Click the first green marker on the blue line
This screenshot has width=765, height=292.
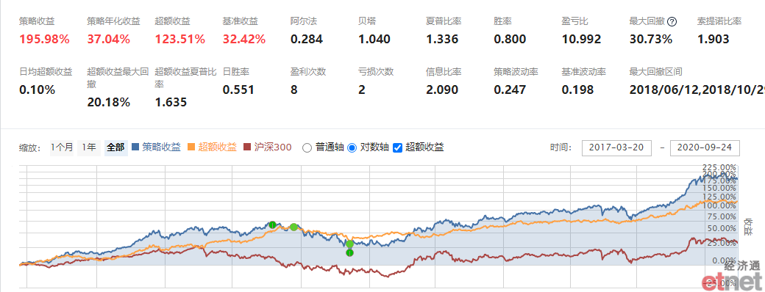click(x=273, y=225)
